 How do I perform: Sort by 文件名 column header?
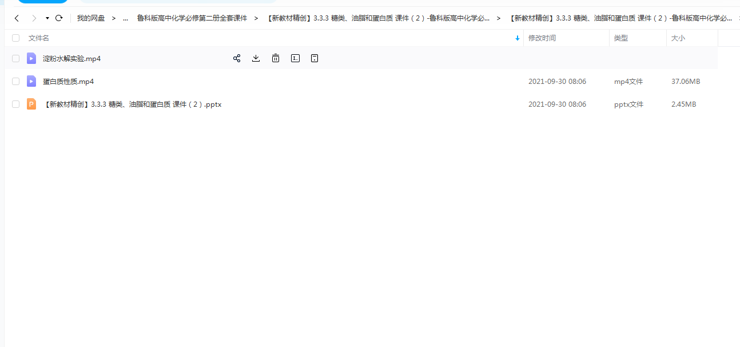tap(39, 38)
